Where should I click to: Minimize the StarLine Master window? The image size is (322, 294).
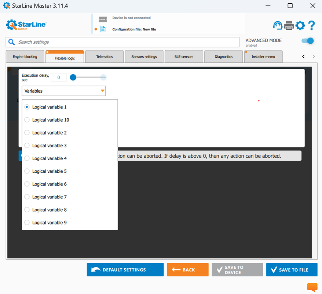point(268,6)
